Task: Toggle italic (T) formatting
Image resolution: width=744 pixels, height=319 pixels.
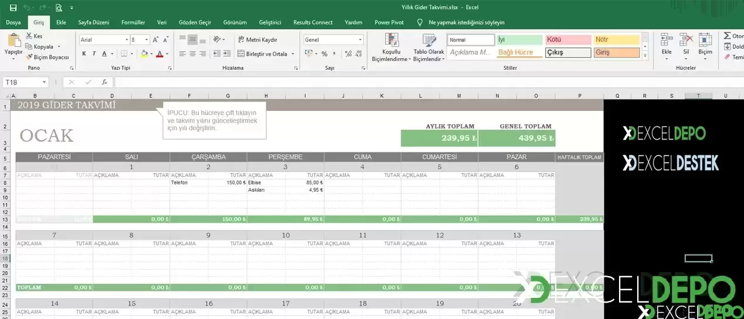Action: (94, 54)
